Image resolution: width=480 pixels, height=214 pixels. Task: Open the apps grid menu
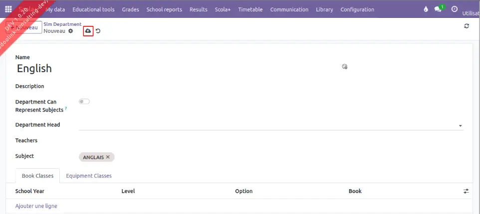coord(8,9)
